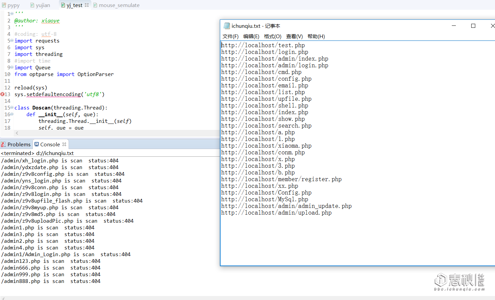
Task: Open the 帮助(H) menu in Notepad
Action: click(316, 36)
